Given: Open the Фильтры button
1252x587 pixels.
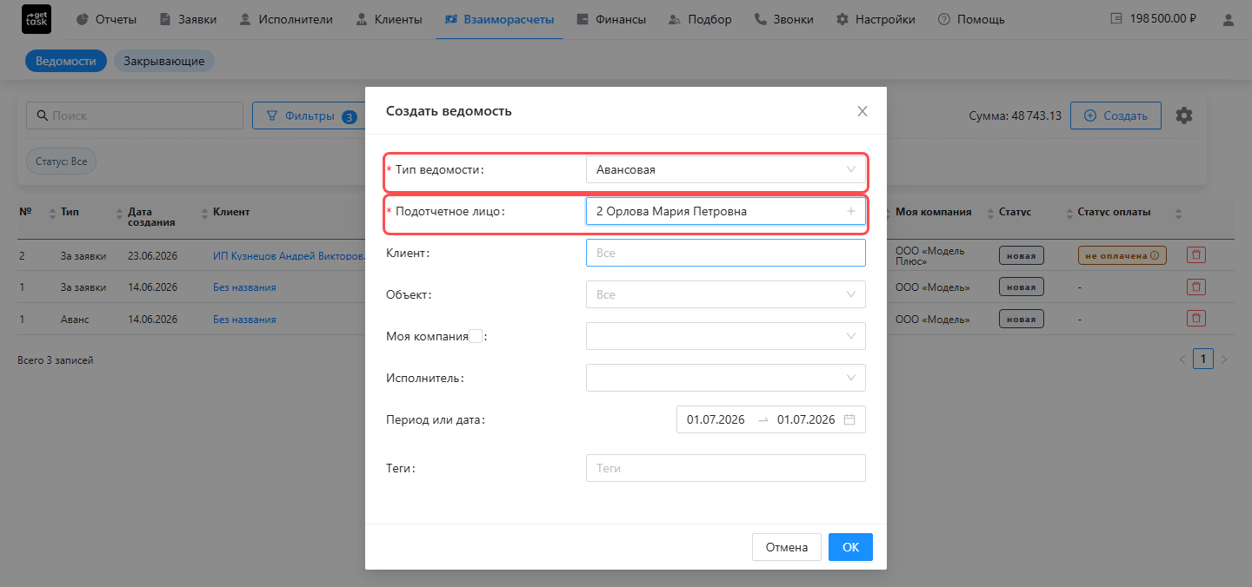Looking at the screenshot, I should (x=309, y=115).
